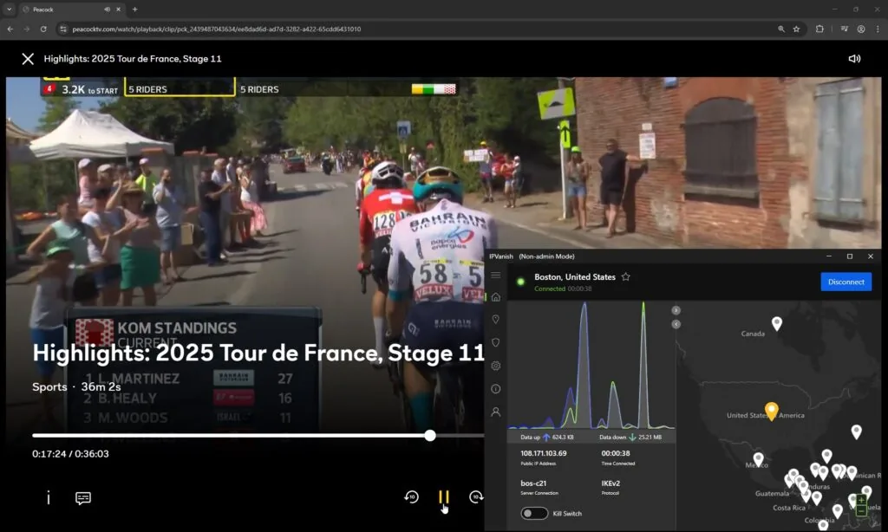
Task: Open the IPVanish Locations section
Action: (495, 320)
